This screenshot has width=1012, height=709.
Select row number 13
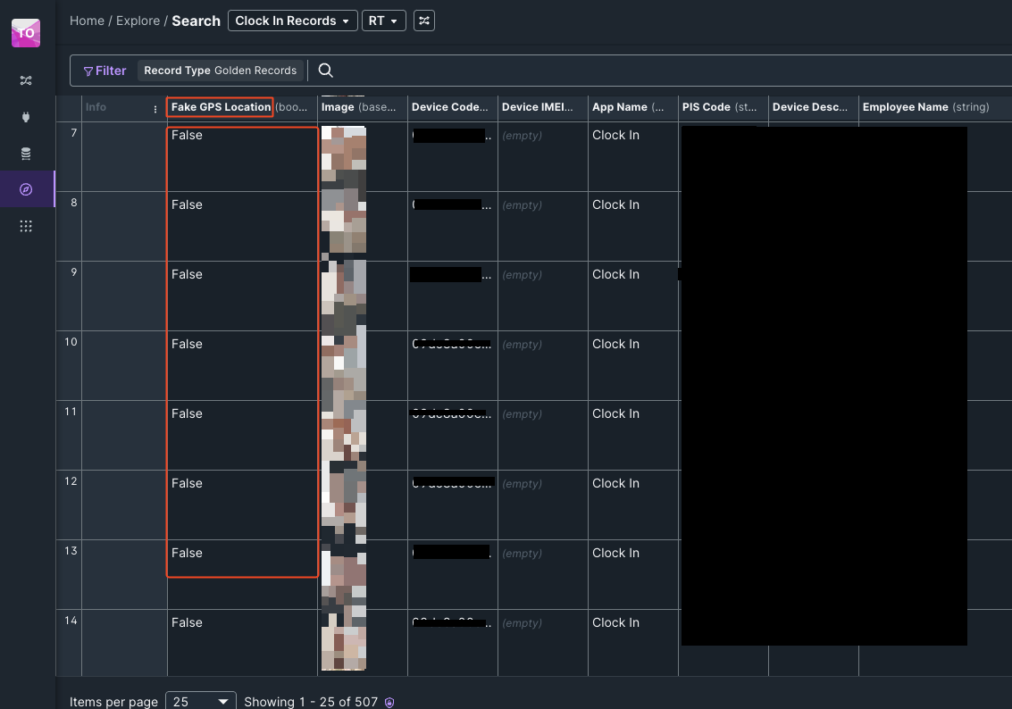pos(71,551)
